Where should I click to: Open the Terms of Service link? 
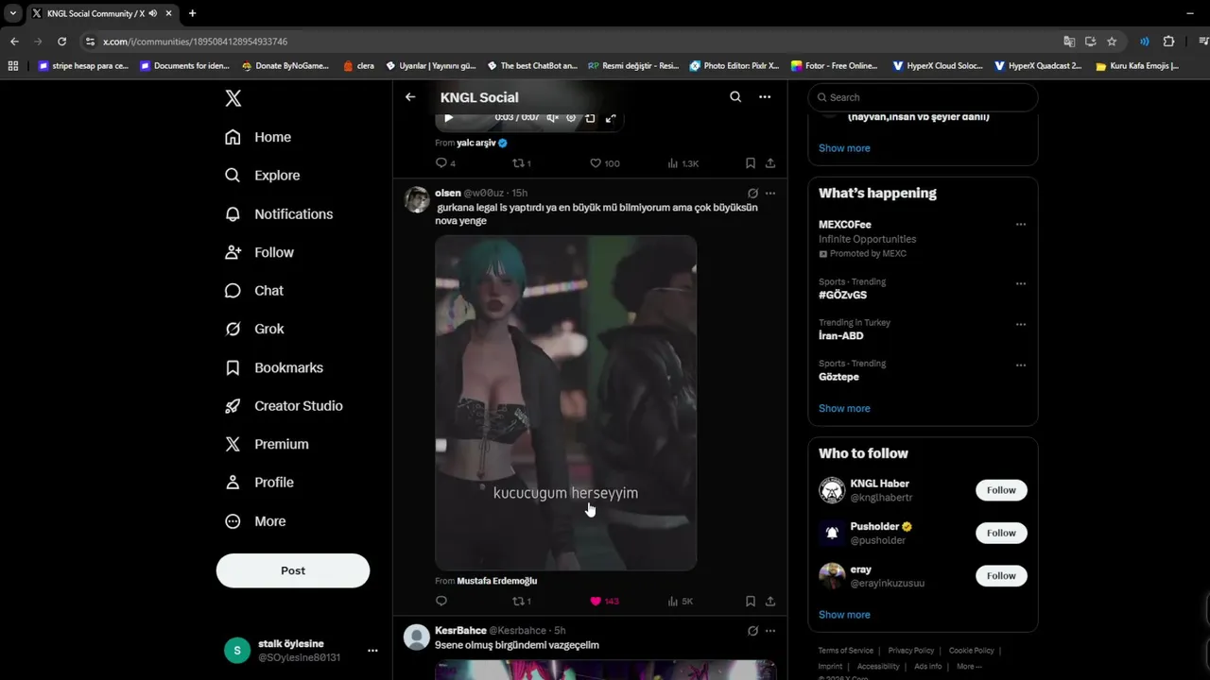(x=846, y=651)
